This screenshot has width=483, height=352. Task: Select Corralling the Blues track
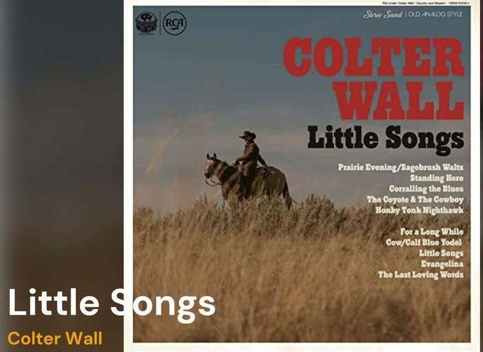(x=426, y=188)
